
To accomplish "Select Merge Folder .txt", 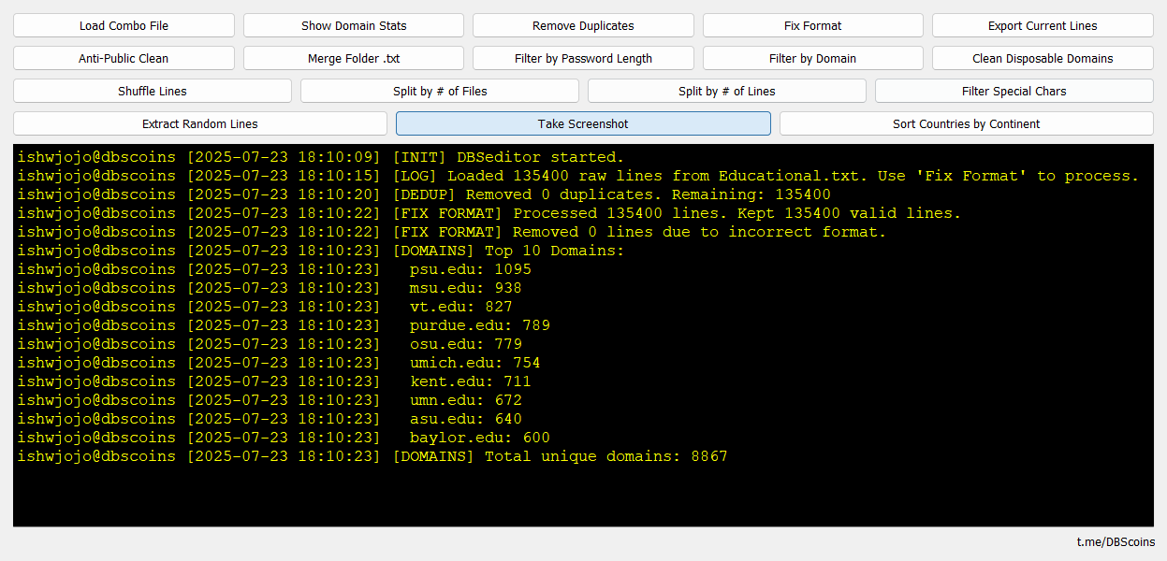I will coord(354,58).
